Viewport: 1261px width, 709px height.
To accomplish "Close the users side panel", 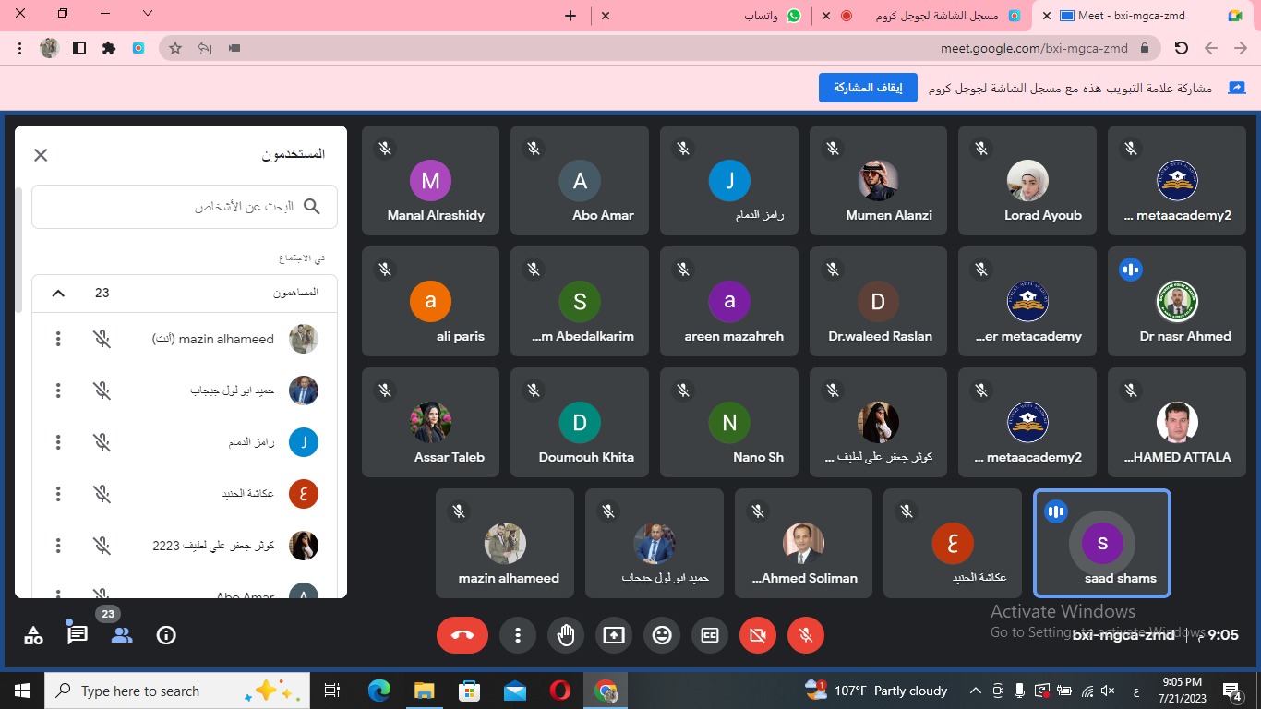I will click(x=41, y=155).
